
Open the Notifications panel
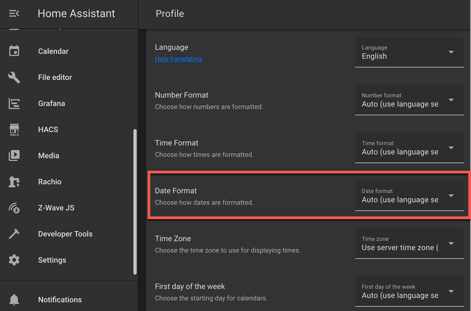point(60,300)
